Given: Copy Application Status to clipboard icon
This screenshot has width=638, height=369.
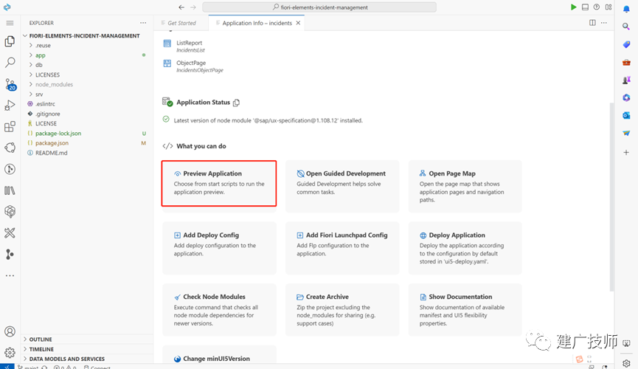Looking at the screenshot, I should (237, 103).
